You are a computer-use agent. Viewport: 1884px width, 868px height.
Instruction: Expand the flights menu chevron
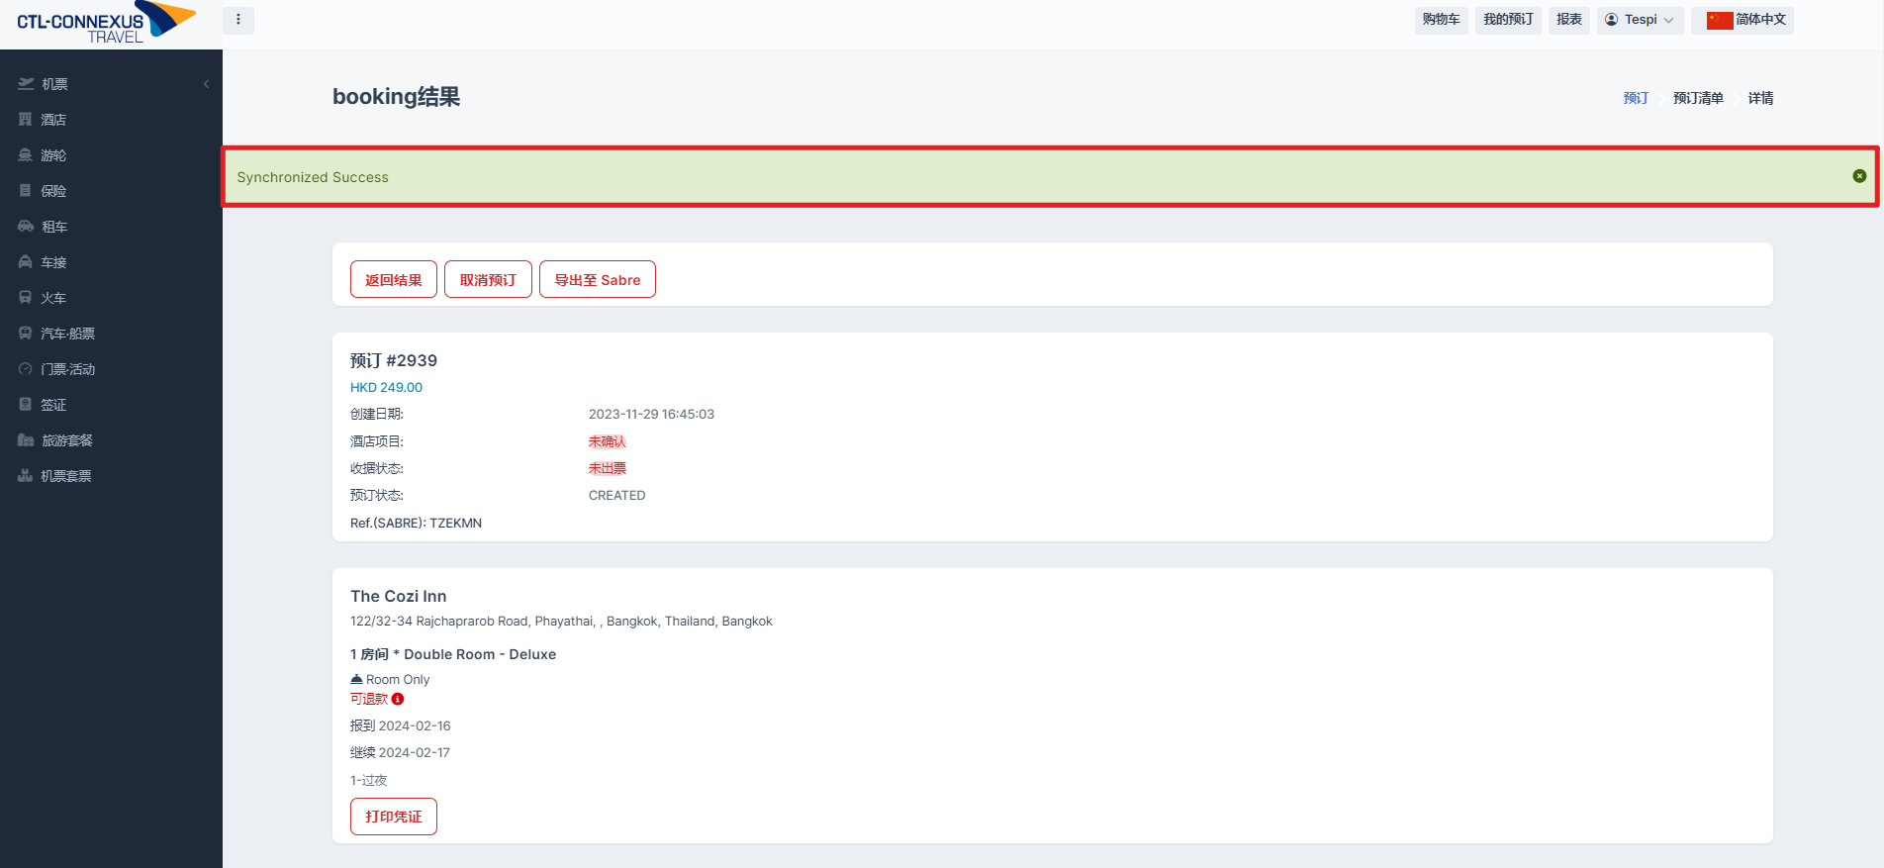[206, 84]
